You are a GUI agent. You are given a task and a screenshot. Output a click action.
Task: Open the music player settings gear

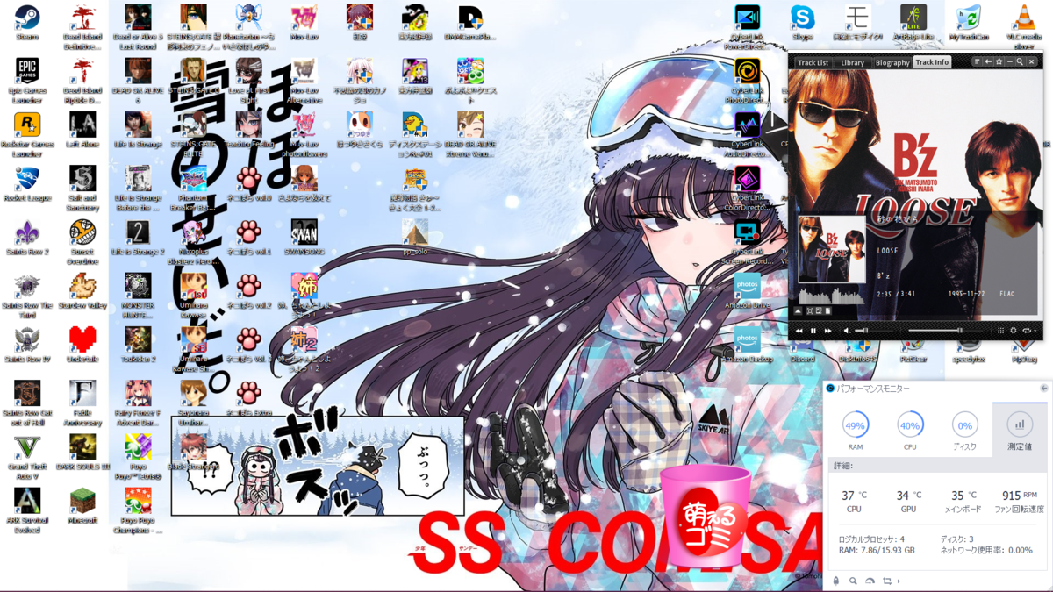coord(1014,331)
